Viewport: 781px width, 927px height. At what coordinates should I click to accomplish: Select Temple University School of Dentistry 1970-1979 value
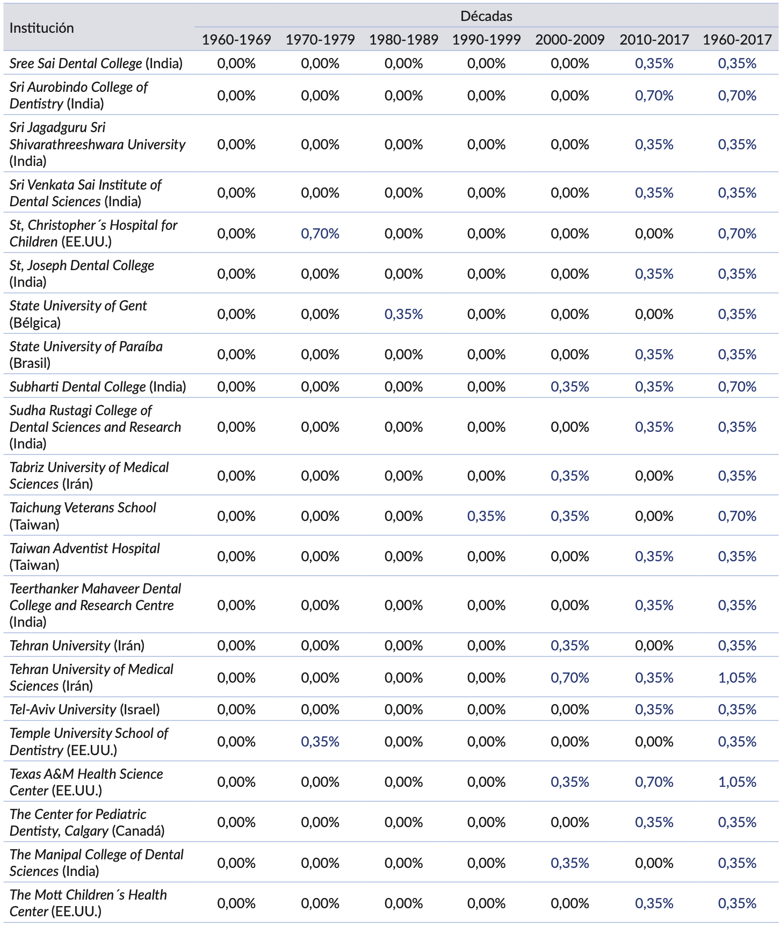pyautogui.click(x=320, y=742)
